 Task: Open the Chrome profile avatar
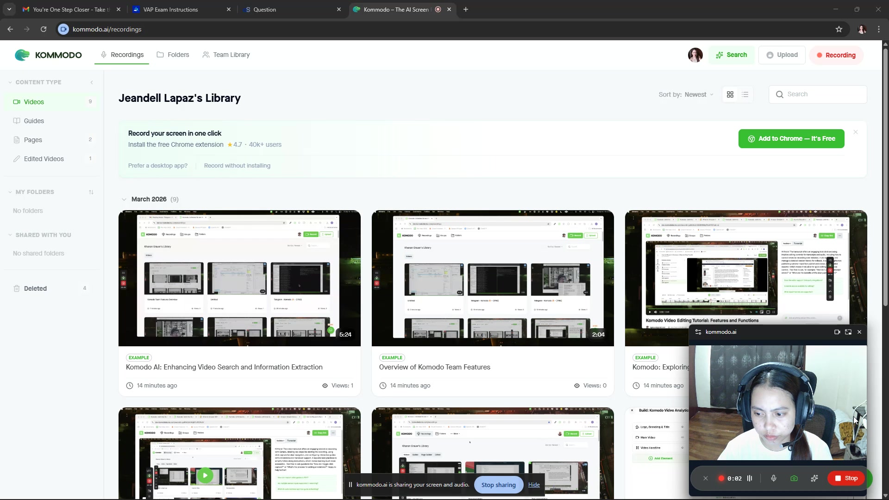coord(862,29)
